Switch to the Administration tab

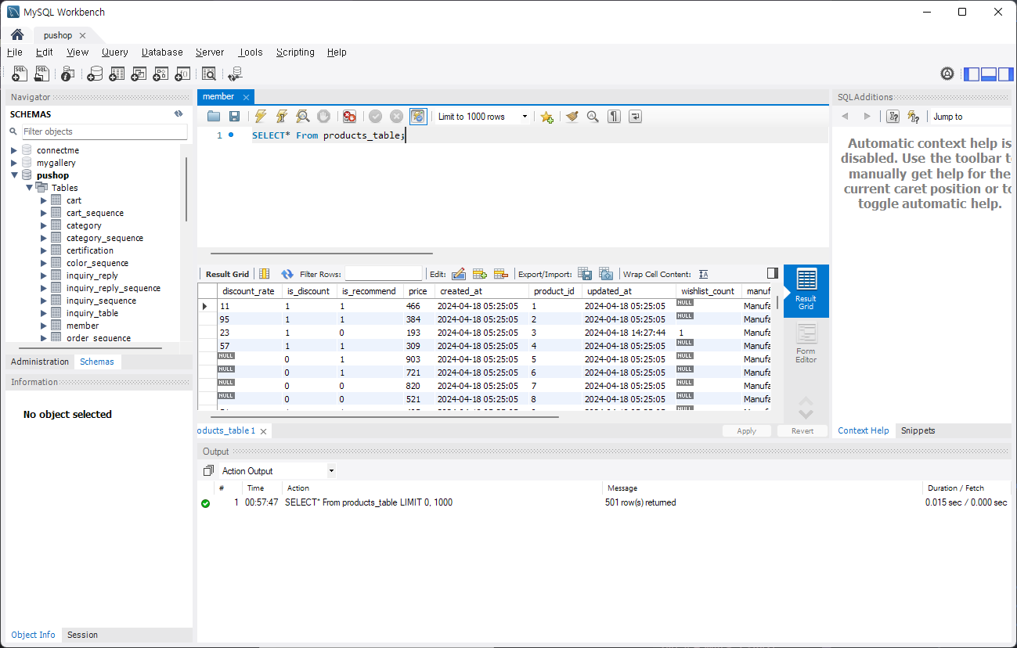(40, 362)
